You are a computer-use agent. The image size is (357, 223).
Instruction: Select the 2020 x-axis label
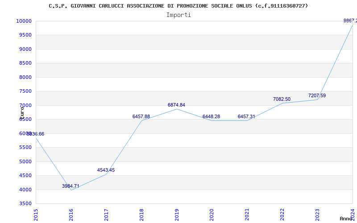pos(212,214)
